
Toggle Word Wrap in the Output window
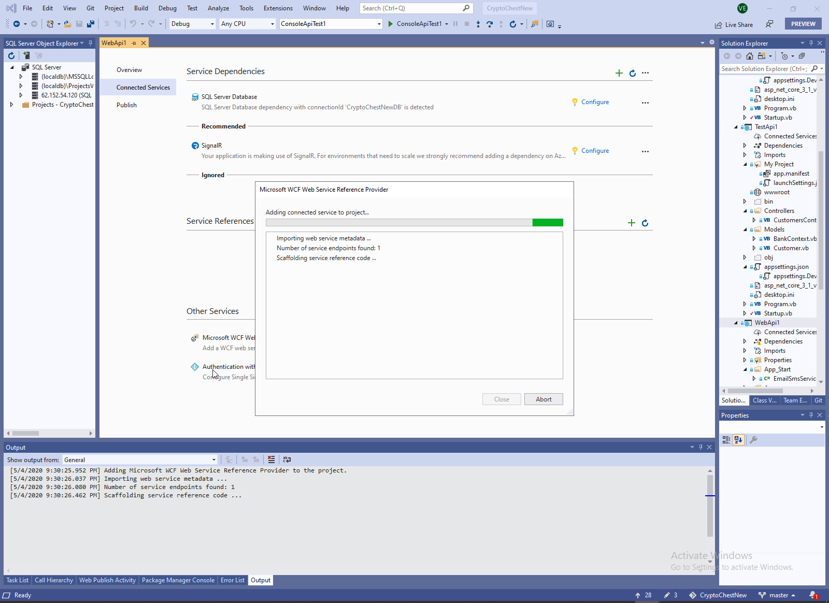(x=287, y=460)
